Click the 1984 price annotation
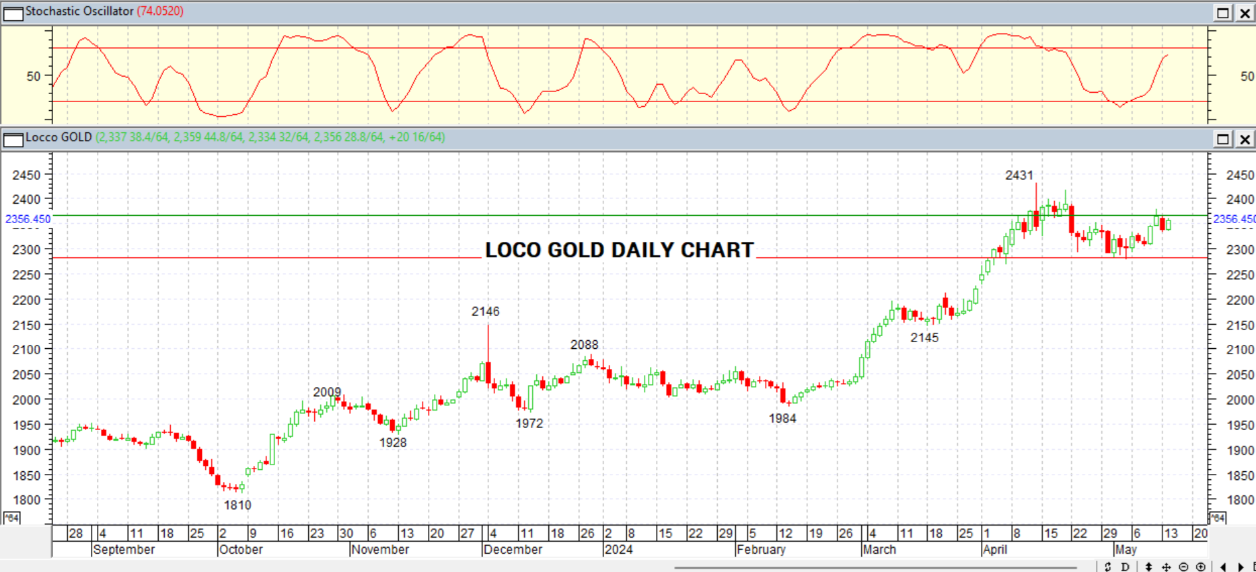This screenshot has width=1256, height=572. tap(782, 418)
